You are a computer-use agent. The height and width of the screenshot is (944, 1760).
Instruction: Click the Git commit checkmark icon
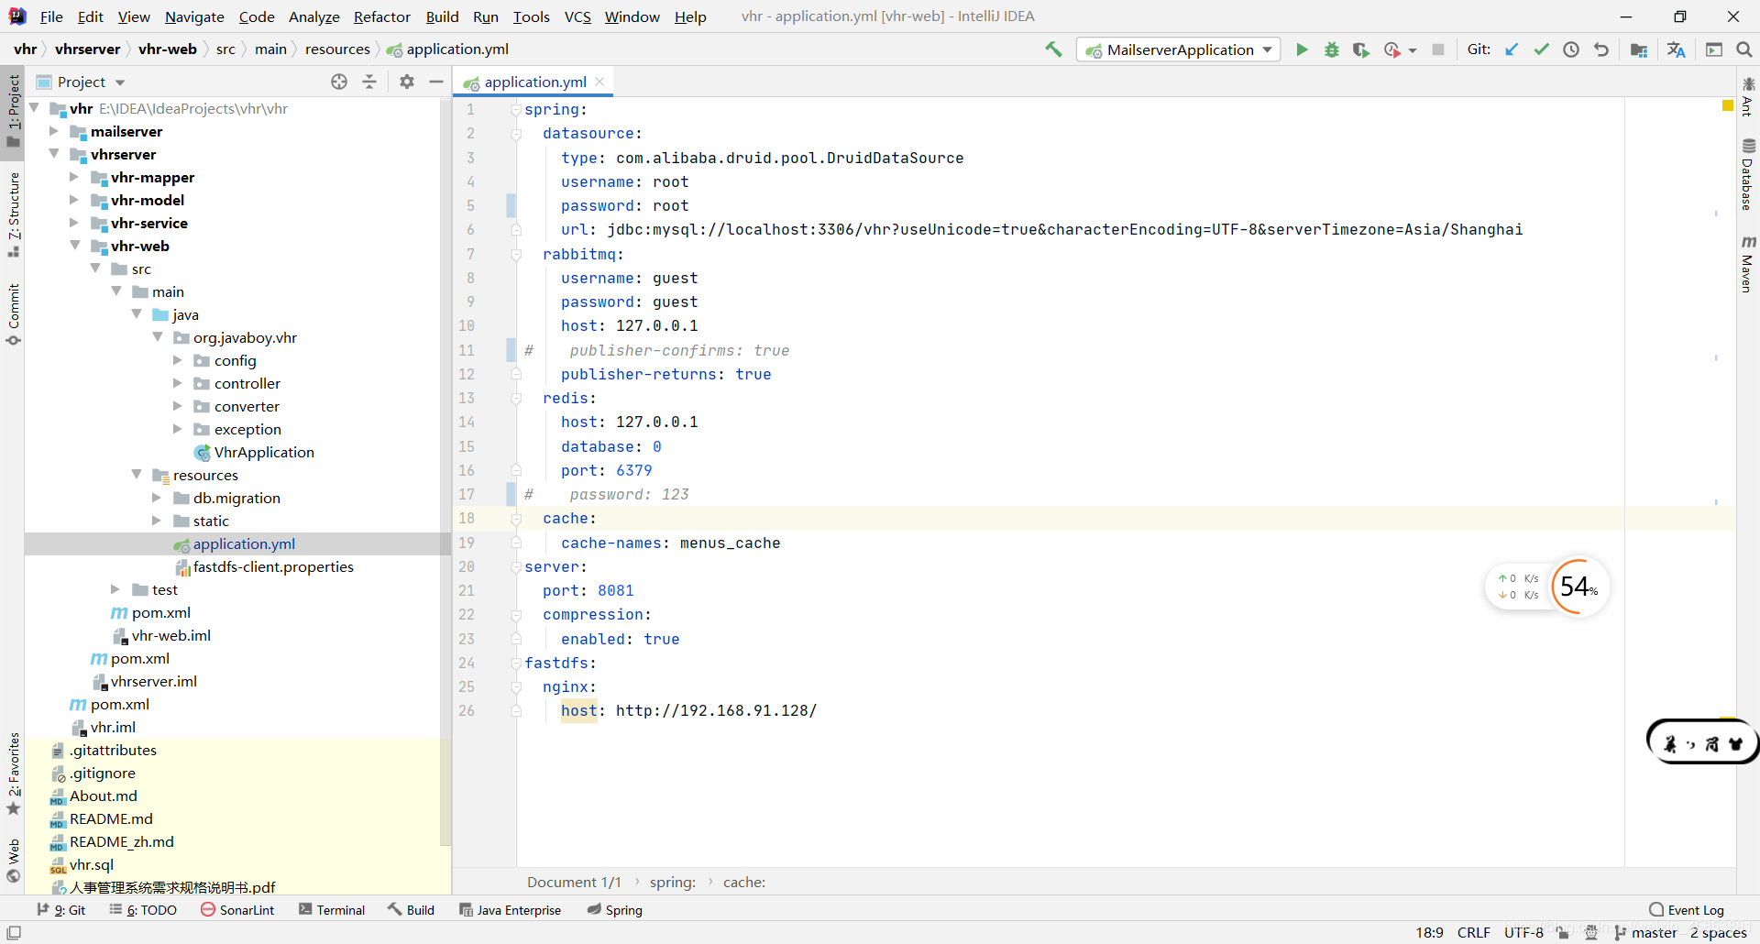pyautogui.click(x=1541, y=49)
